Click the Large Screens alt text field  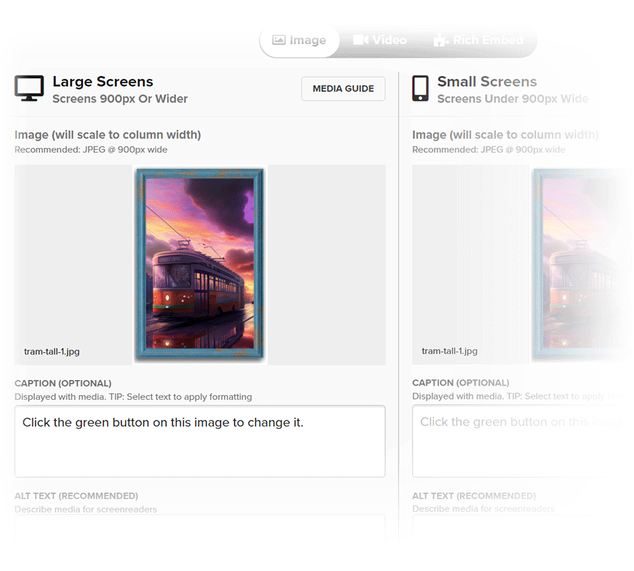[x=199, y=527]
